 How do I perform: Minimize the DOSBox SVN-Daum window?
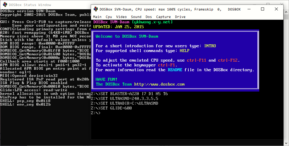[x=249, y=9]
